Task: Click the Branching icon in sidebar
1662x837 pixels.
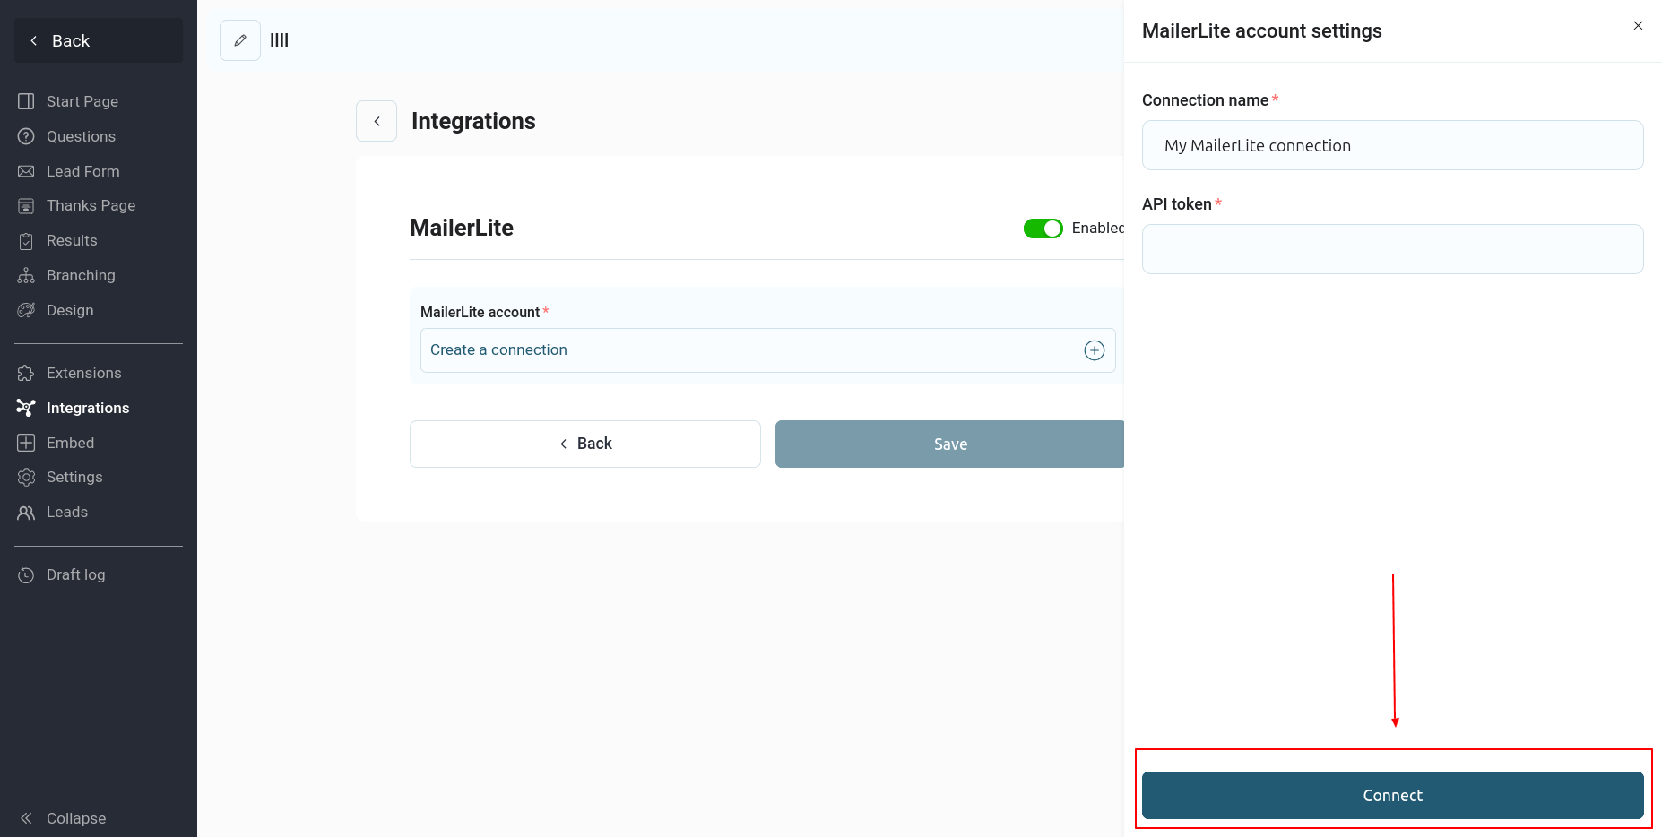Action: (26, 276)
